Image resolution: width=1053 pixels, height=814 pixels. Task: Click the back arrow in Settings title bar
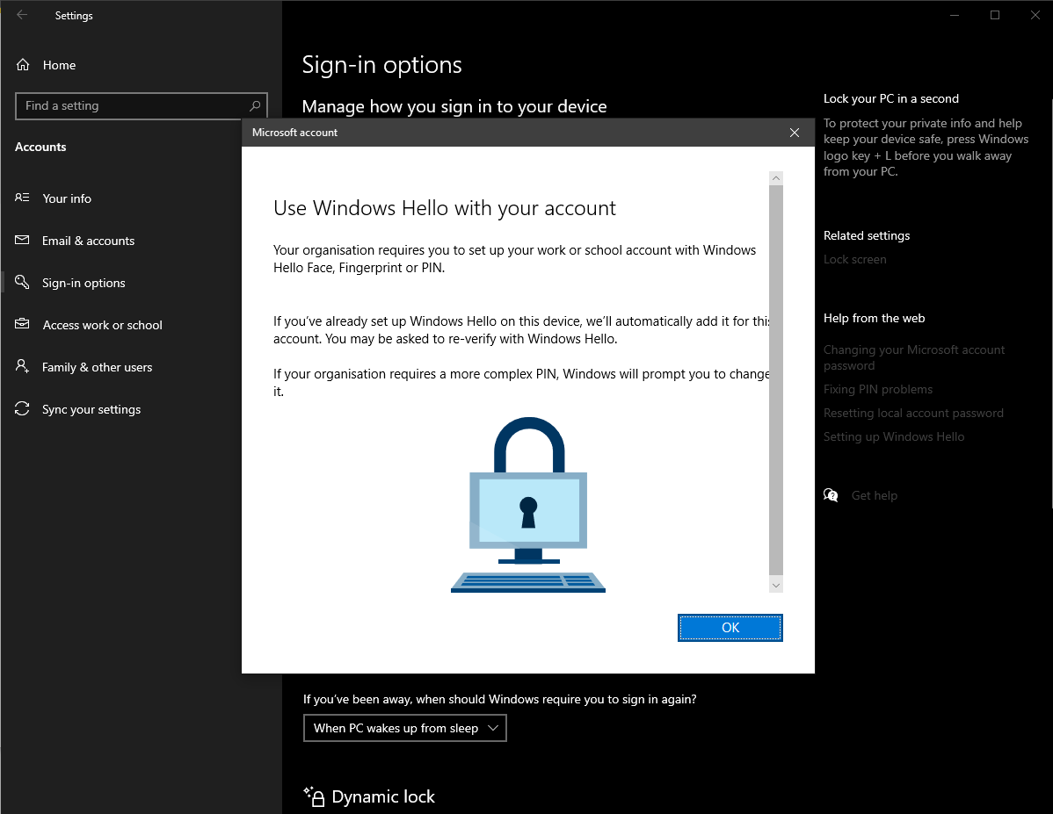21,15
